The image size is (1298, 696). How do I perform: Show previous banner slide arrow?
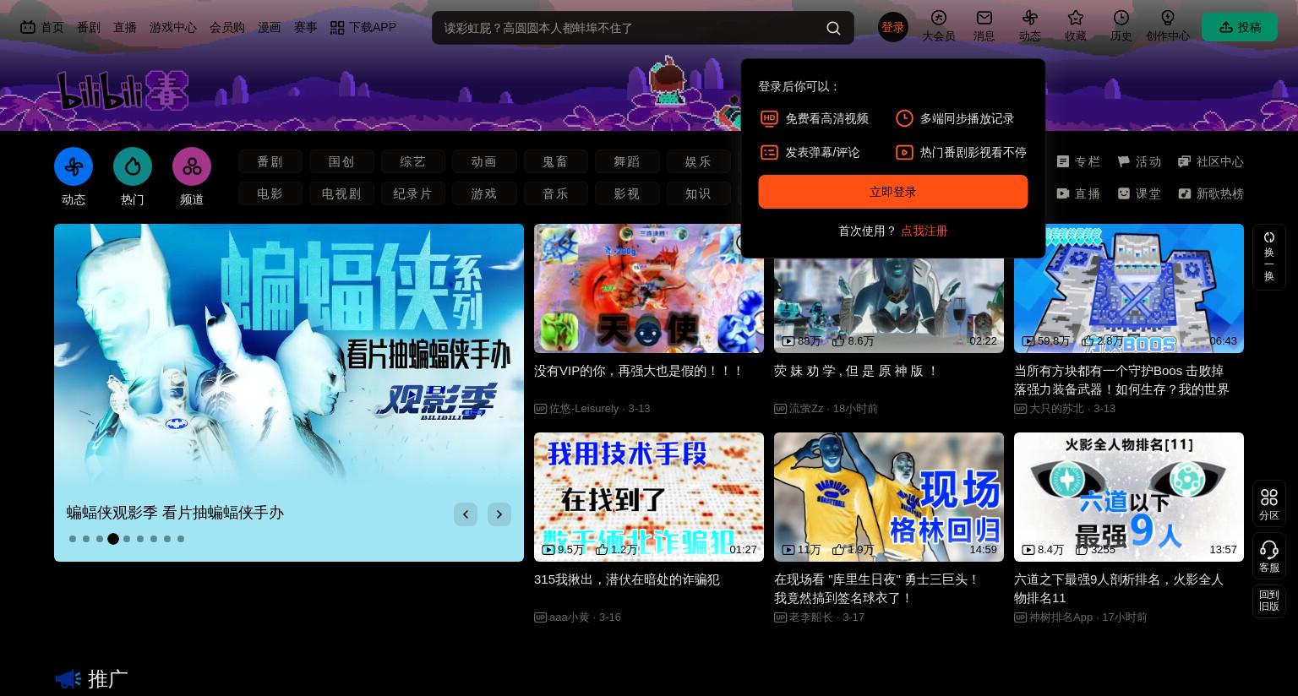466,514
